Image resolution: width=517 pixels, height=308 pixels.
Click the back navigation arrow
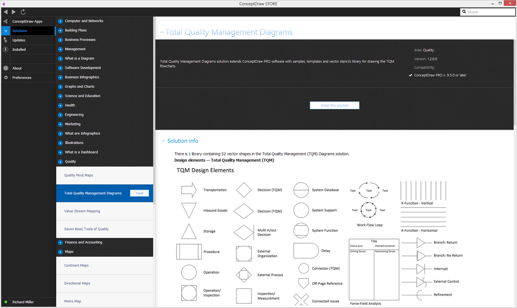pyautogui.click(x=6, y=12)
